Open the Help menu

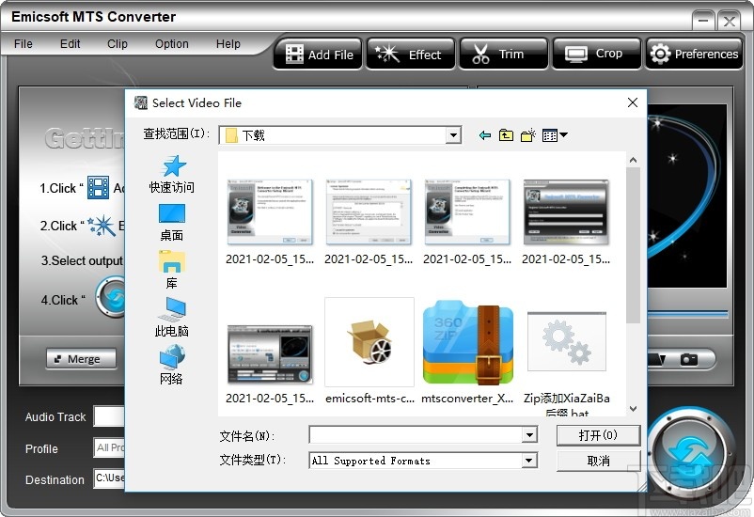pyautogui.click(x=228, y=44)
